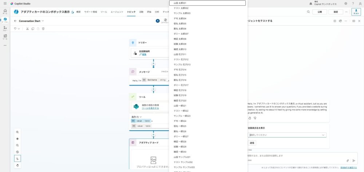Open Flows in the left sidebar
Screen dimensions: 364x172
point(5,28)
